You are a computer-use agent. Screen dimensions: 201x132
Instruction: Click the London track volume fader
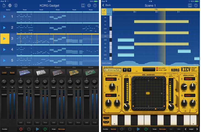tap(21, 94)
